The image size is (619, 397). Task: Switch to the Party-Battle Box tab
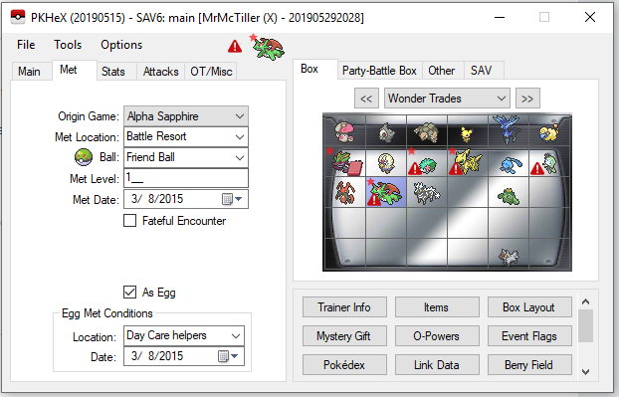point(379,71)
